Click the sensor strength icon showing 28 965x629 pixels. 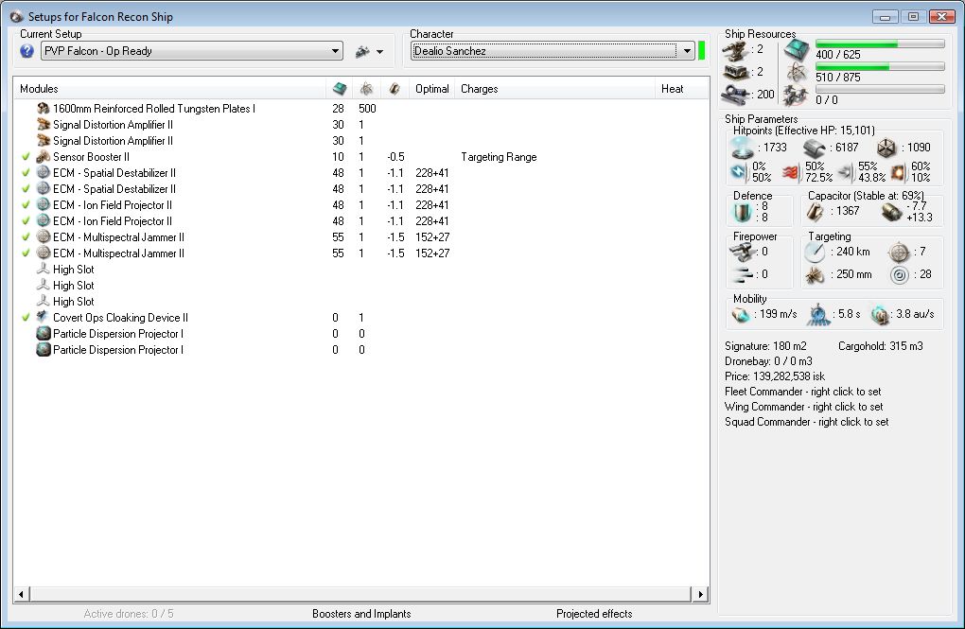click(899, 274)
